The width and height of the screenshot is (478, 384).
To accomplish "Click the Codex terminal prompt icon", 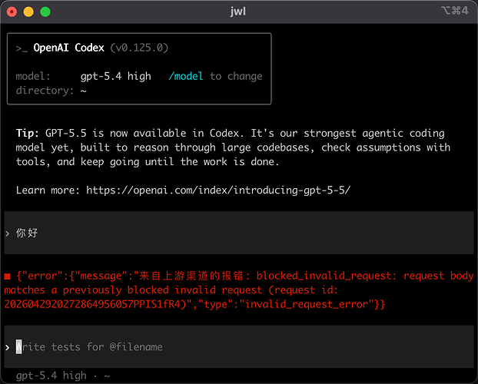I will tap(22, 48).
